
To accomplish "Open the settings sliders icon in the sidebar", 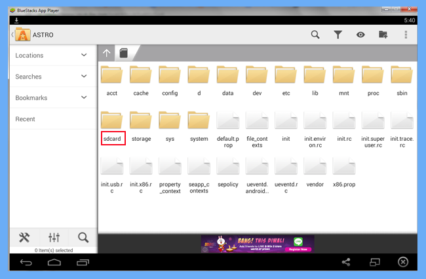I will click(54, 238).
